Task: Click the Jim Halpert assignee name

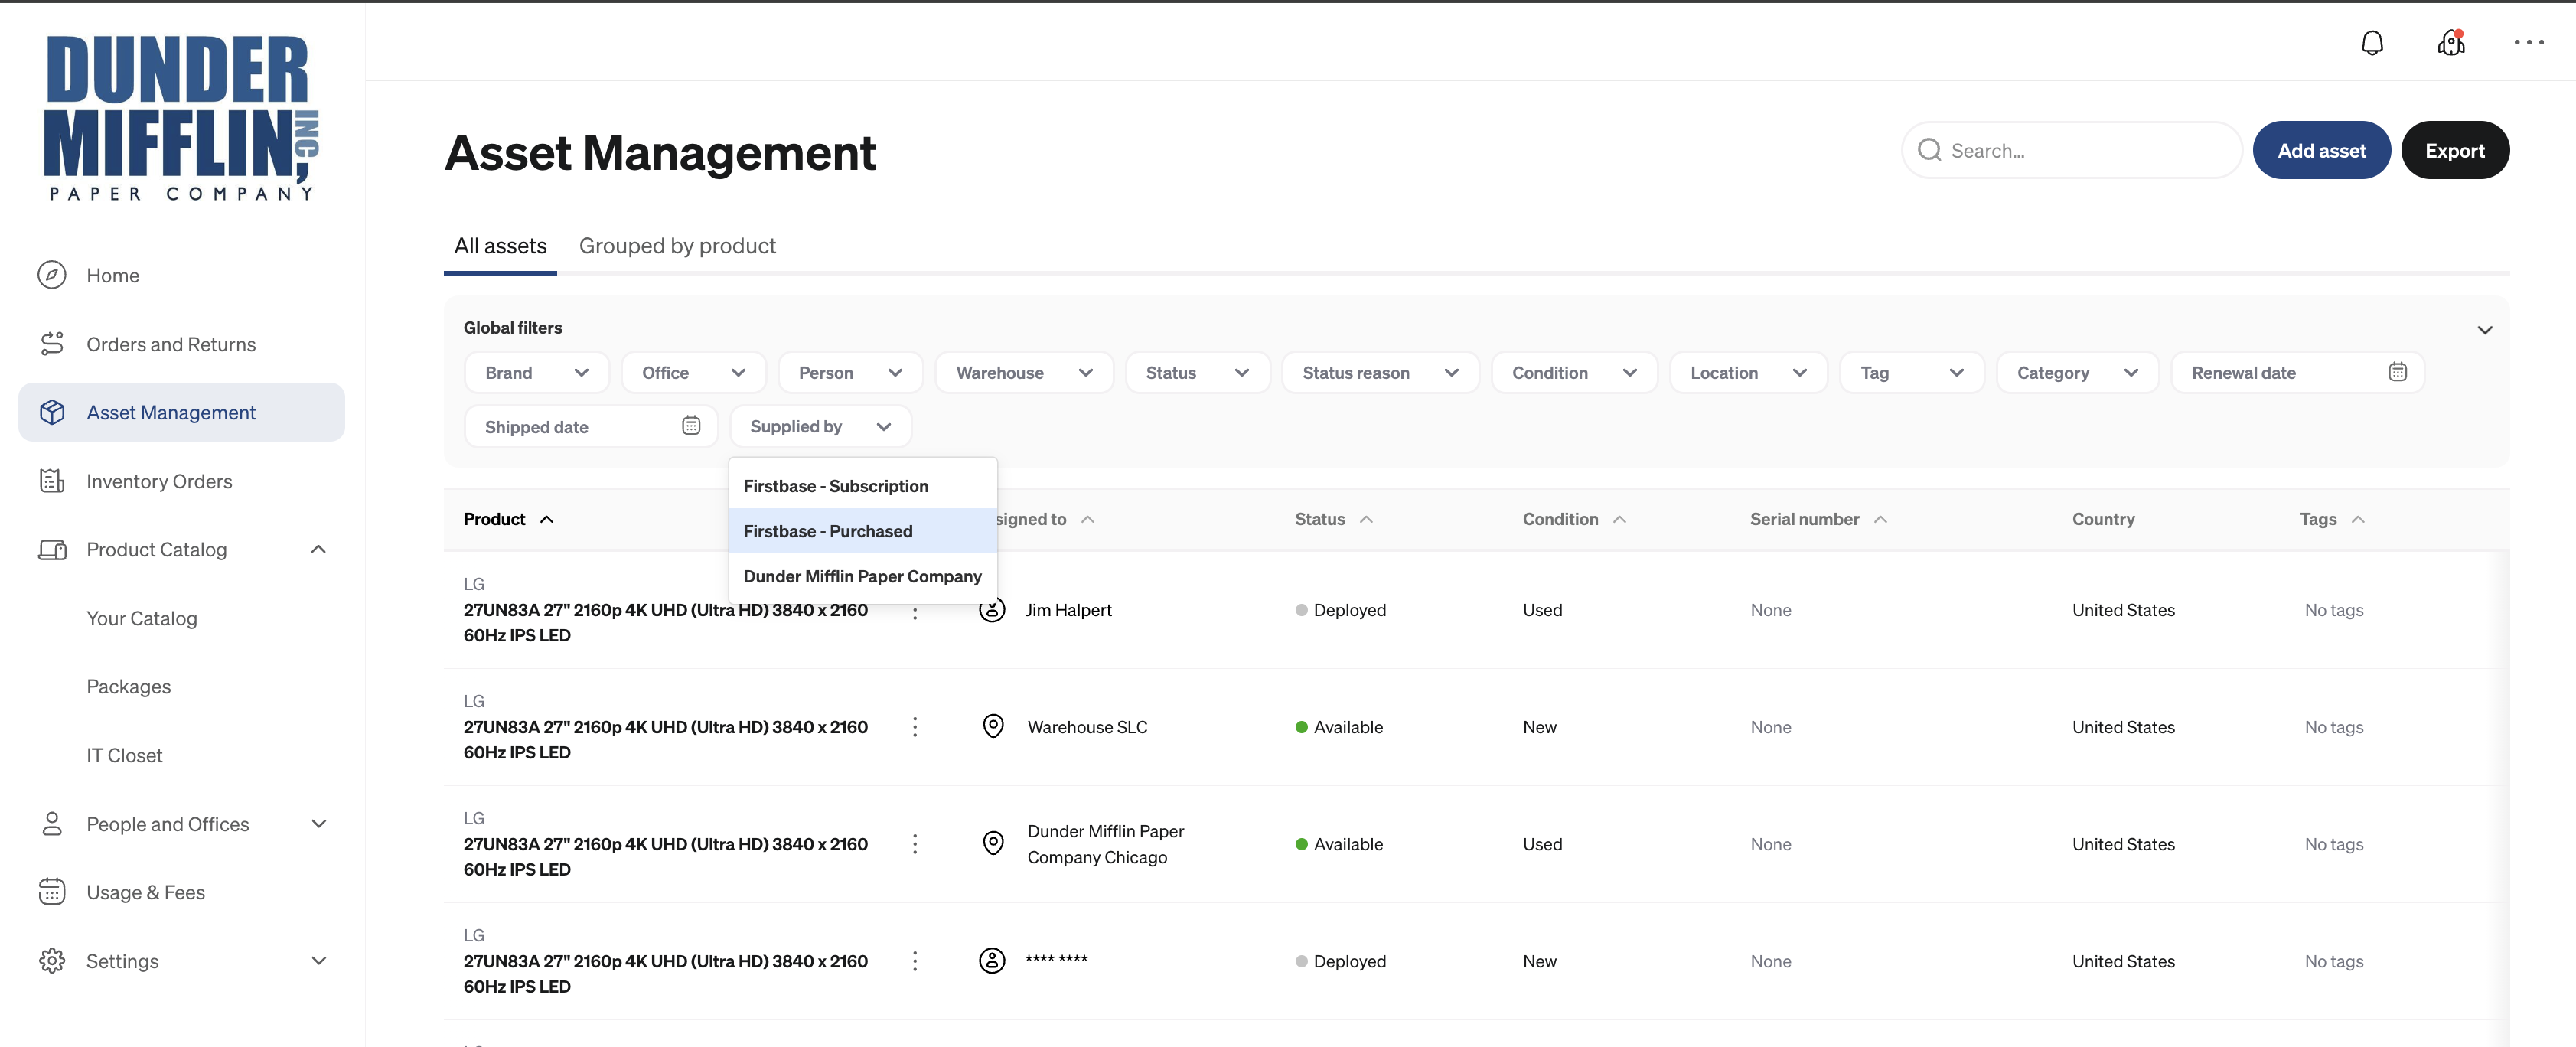Action: coord(1068,610)
